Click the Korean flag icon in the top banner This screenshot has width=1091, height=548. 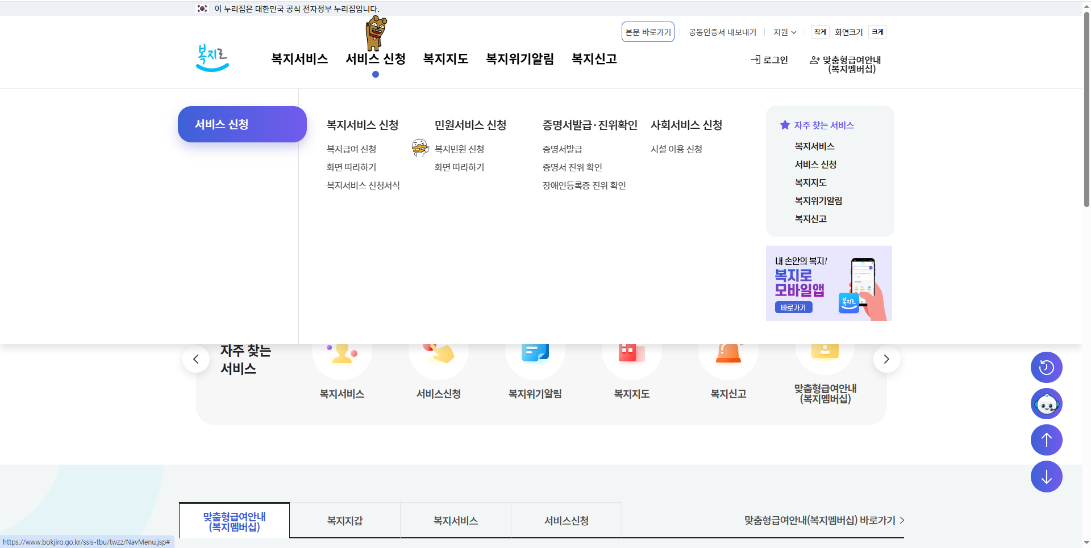pos(202,9)
